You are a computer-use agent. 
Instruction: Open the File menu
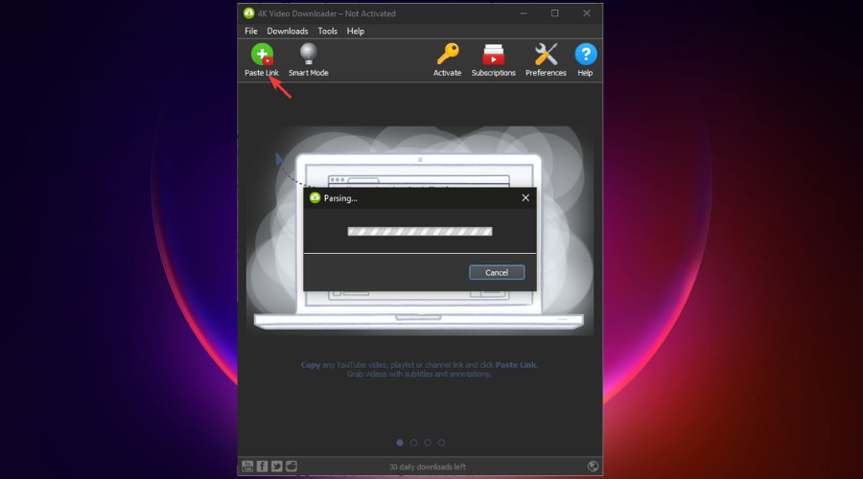251,32
